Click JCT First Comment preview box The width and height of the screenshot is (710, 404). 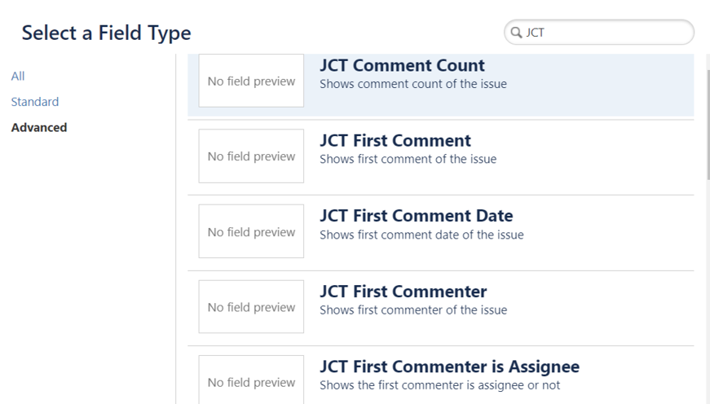(x=251, y=156)
